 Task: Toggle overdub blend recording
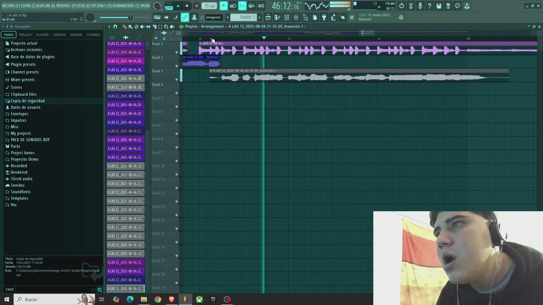click(x=251, y=6)
